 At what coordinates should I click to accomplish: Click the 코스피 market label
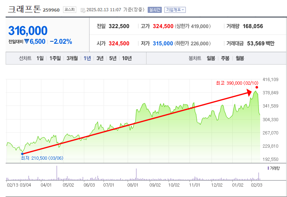point(69,10)
